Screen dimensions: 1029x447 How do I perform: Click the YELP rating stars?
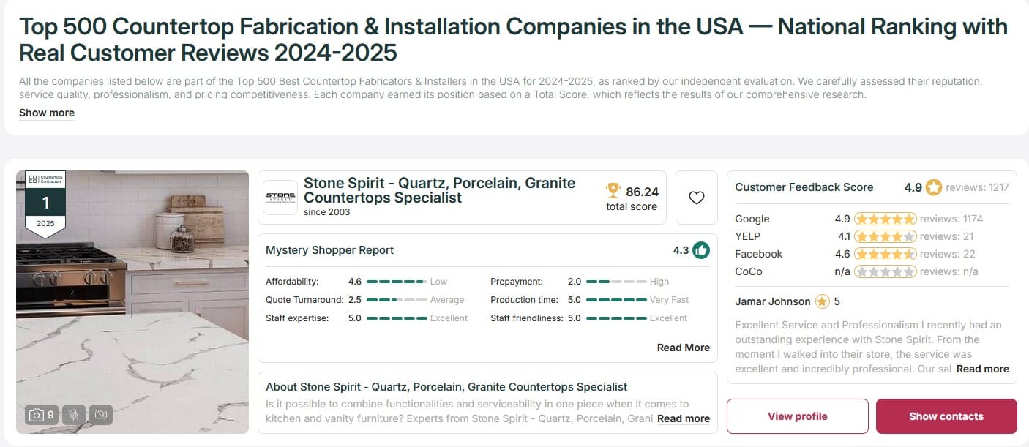click(x=885, y=236)
